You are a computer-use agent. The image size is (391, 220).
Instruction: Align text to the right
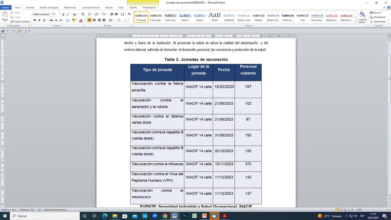(x=99, y=20)
